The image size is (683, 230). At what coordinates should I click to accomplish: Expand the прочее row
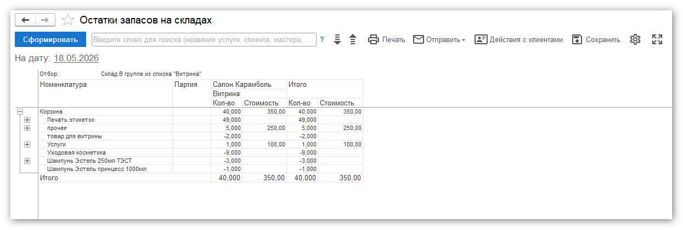tap(27, 128)
